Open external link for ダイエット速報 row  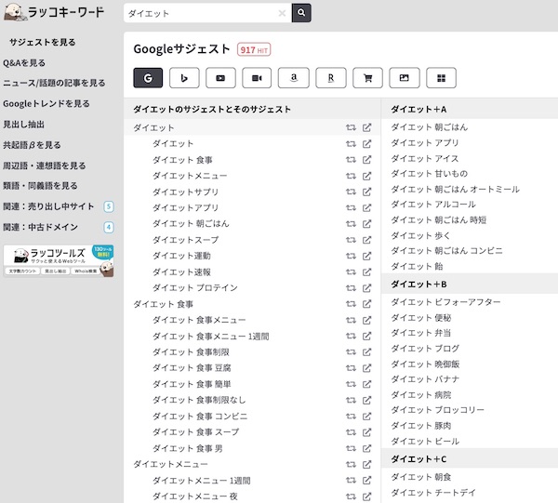click(367, 271)
